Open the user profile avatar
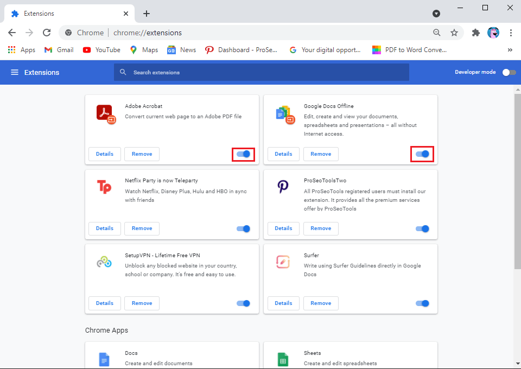The image size is (521, 369). (x=493, y=33)
